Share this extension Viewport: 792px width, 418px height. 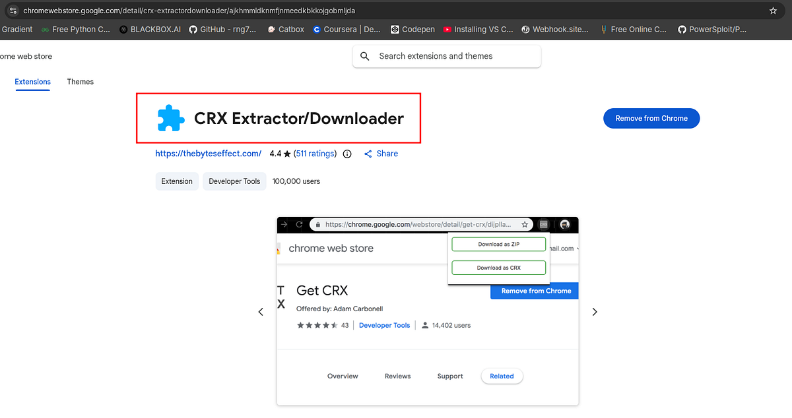click(x=381, y=154)
